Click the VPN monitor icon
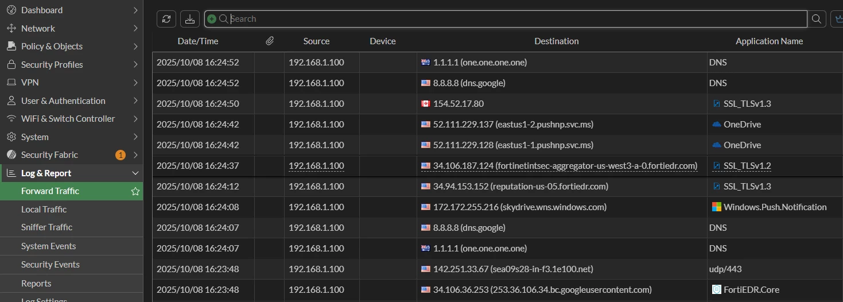Screen dimensions: 843x302 pos(11,83)
